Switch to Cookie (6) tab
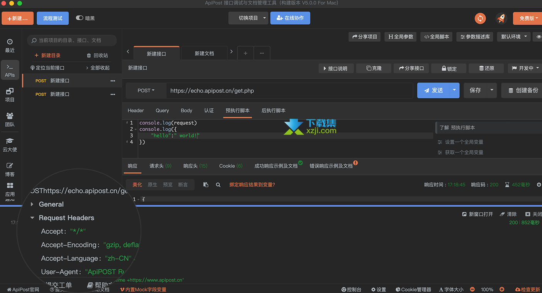 (231, 166)
